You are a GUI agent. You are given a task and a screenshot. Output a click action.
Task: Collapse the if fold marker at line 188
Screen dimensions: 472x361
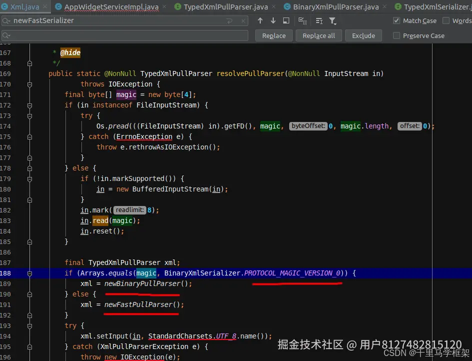(x=29, y=273)
